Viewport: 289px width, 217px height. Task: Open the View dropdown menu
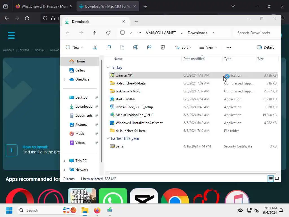208,47
